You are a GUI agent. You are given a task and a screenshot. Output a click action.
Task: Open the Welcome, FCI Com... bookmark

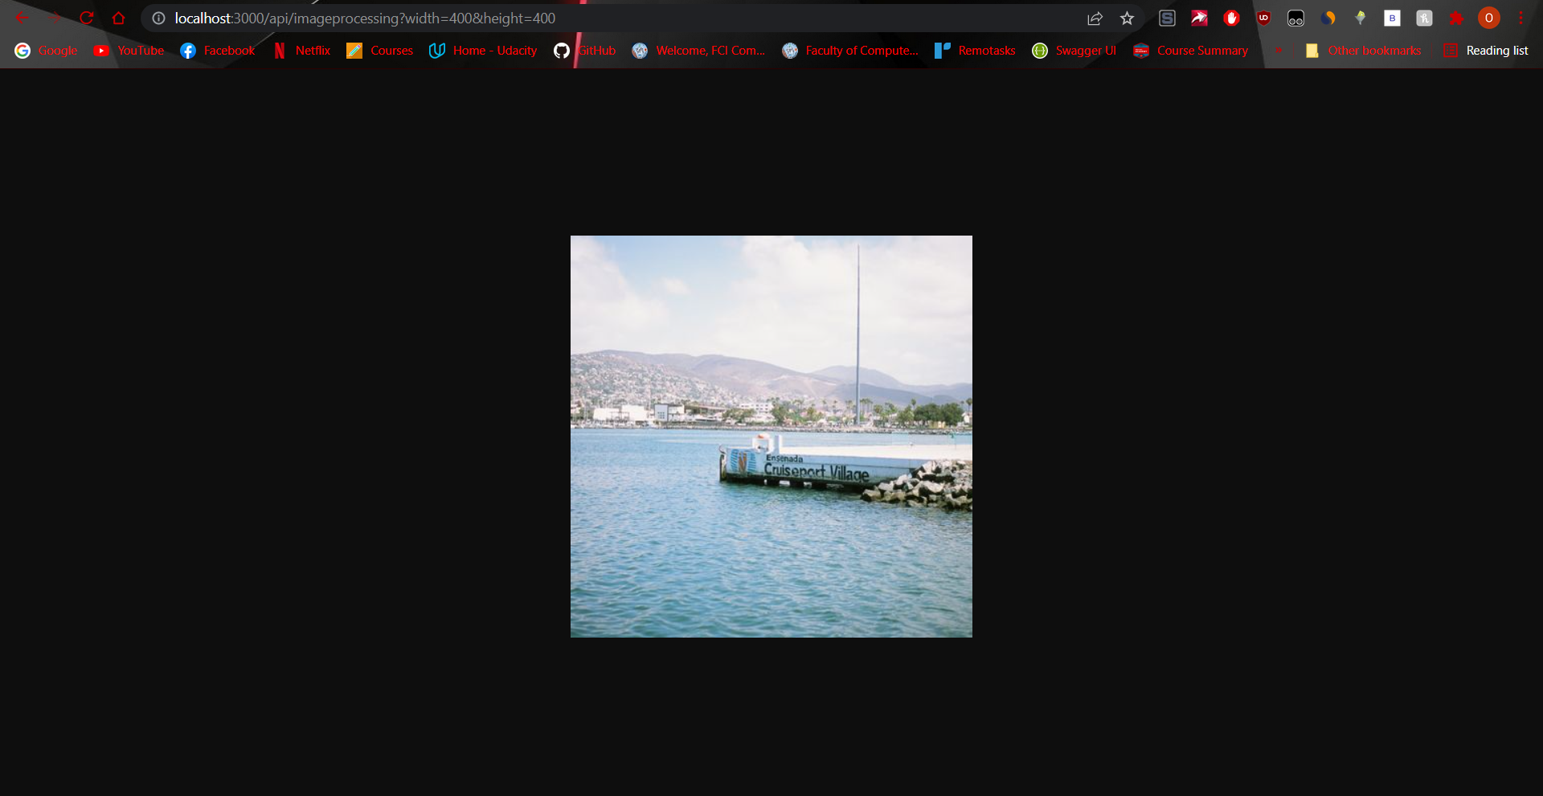click(698, 51)
